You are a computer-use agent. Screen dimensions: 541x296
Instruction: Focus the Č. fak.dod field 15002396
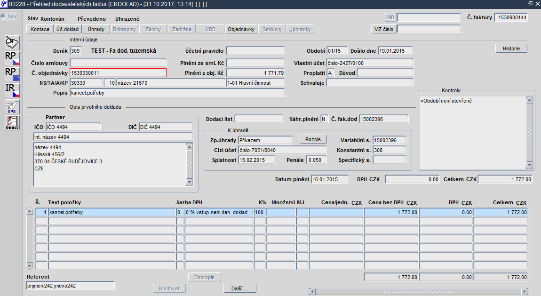point(384,119)
